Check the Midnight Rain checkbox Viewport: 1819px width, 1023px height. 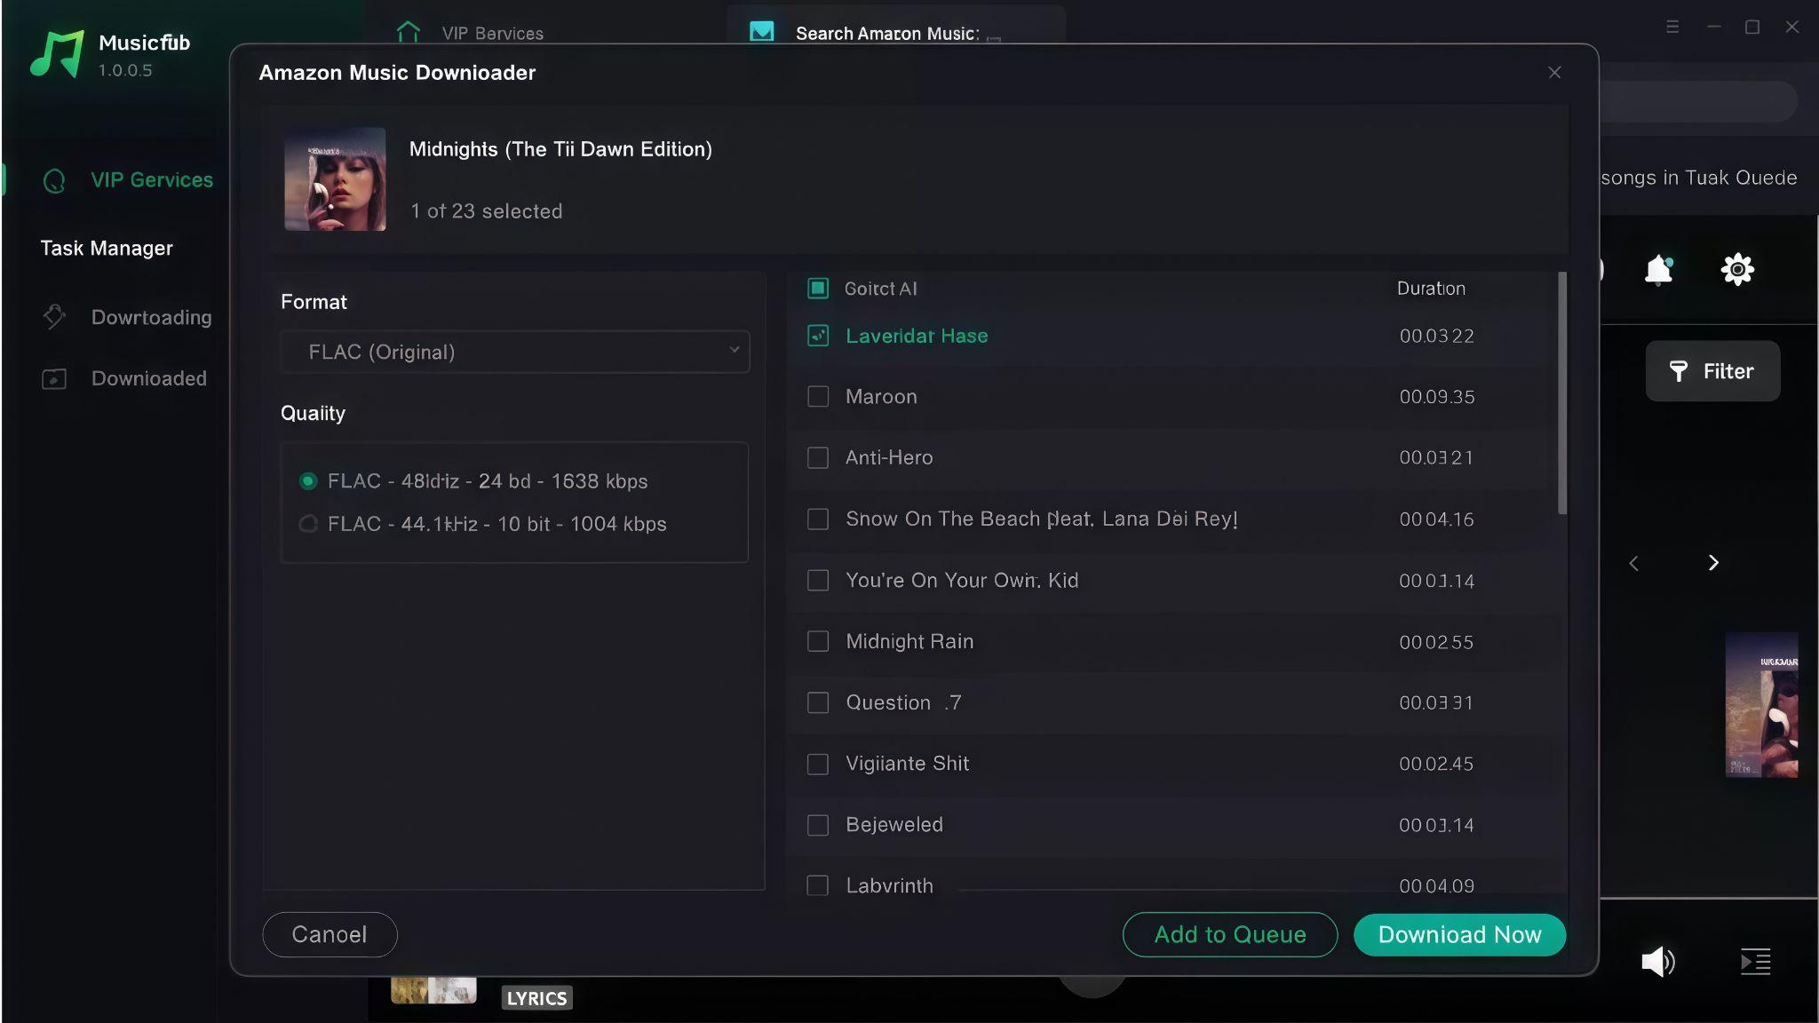click(x=818, y=641)
